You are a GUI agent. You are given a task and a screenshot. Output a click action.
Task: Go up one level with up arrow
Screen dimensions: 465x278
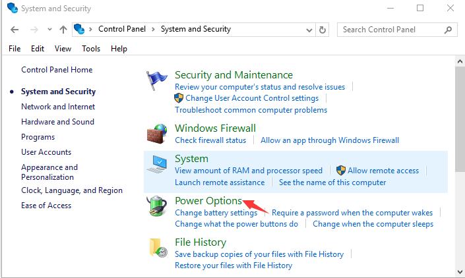click(63, 30)
